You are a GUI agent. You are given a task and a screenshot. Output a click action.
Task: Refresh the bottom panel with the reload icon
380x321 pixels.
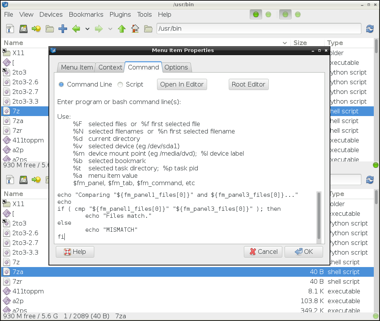tap(370, 180)
